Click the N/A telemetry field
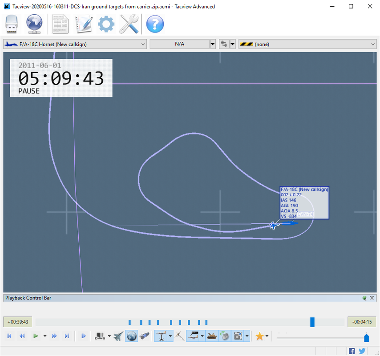This screenshot has height=356, width=380. (x=180, y=44)
